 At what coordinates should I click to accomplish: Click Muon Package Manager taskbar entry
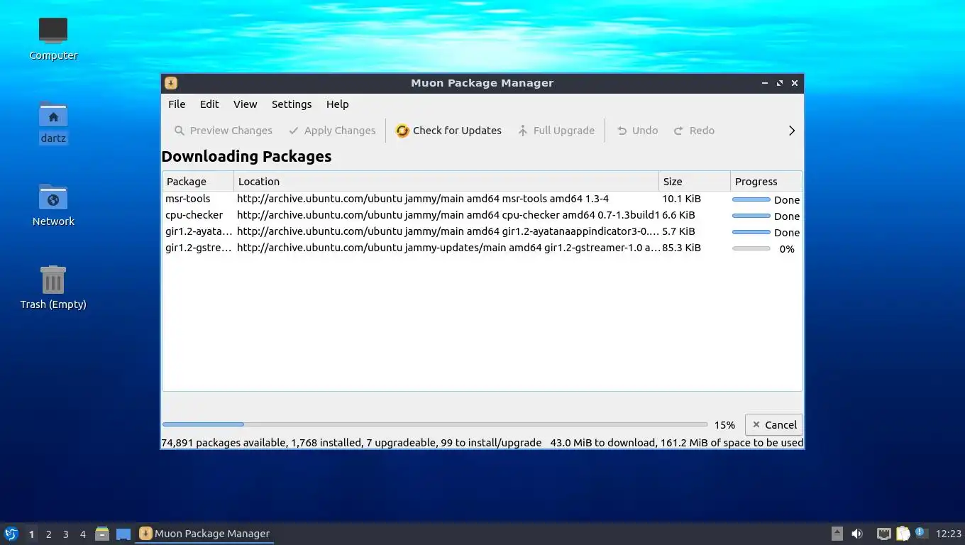tap(204, 534)
